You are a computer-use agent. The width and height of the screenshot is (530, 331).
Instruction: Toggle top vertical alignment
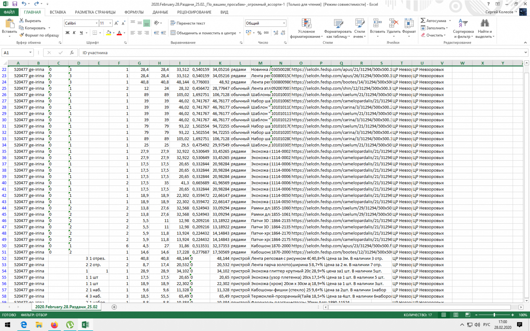coord(133,23)
